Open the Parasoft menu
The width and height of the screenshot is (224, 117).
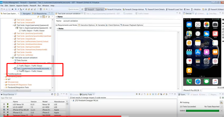pyautogui.click(x=33, y=5)
